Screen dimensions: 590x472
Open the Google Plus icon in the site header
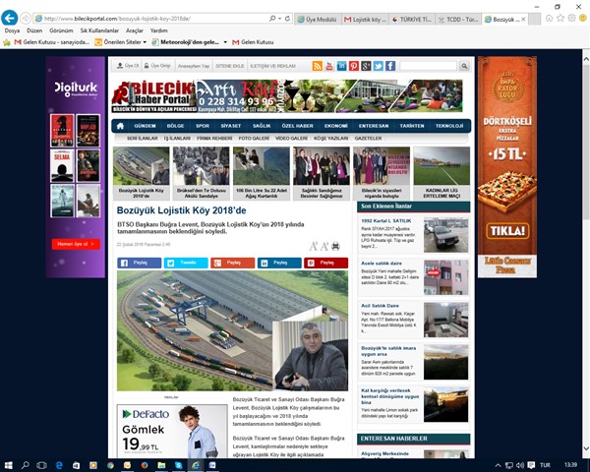366,66
